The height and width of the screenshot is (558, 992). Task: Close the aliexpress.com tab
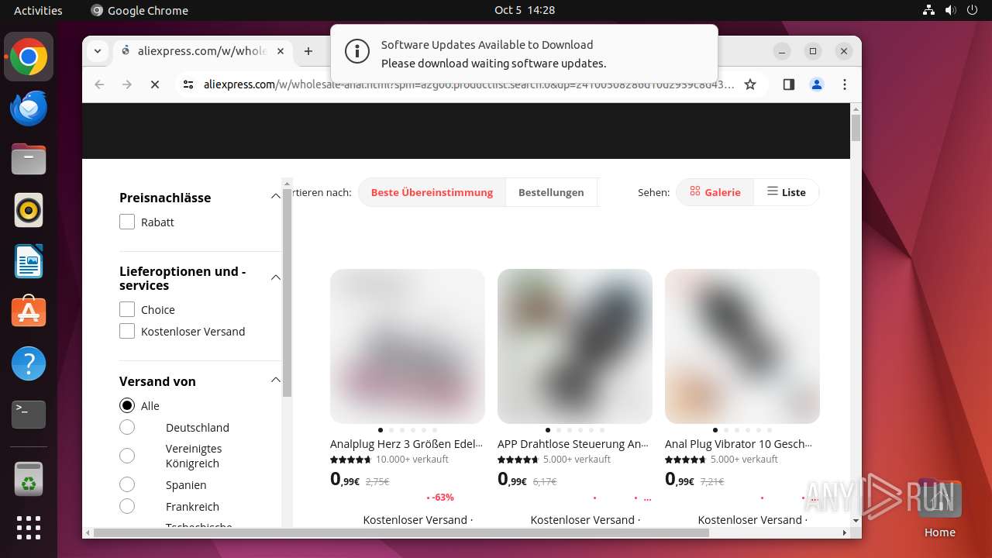[x=281, y=51]
